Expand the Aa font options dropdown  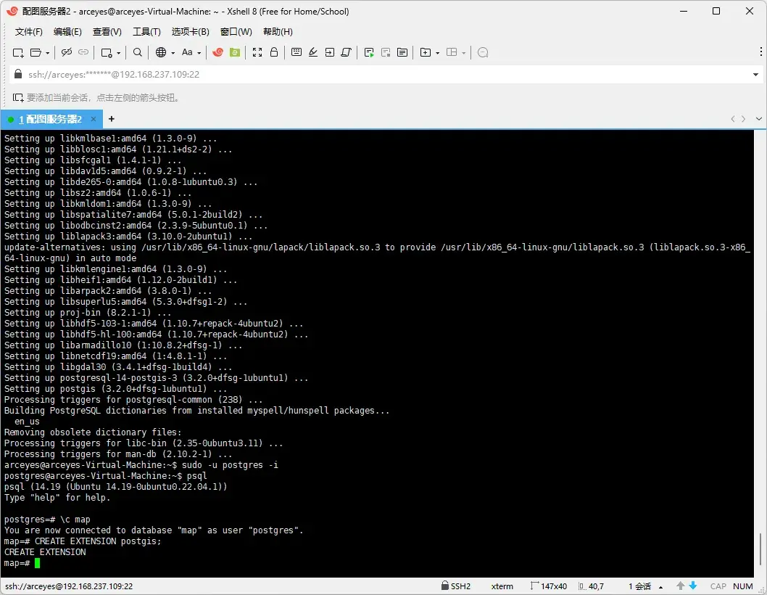[197, 52]
